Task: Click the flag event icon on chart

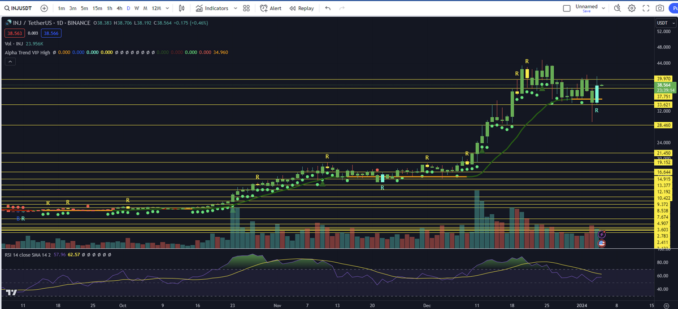Action: (x=602, y=244)
